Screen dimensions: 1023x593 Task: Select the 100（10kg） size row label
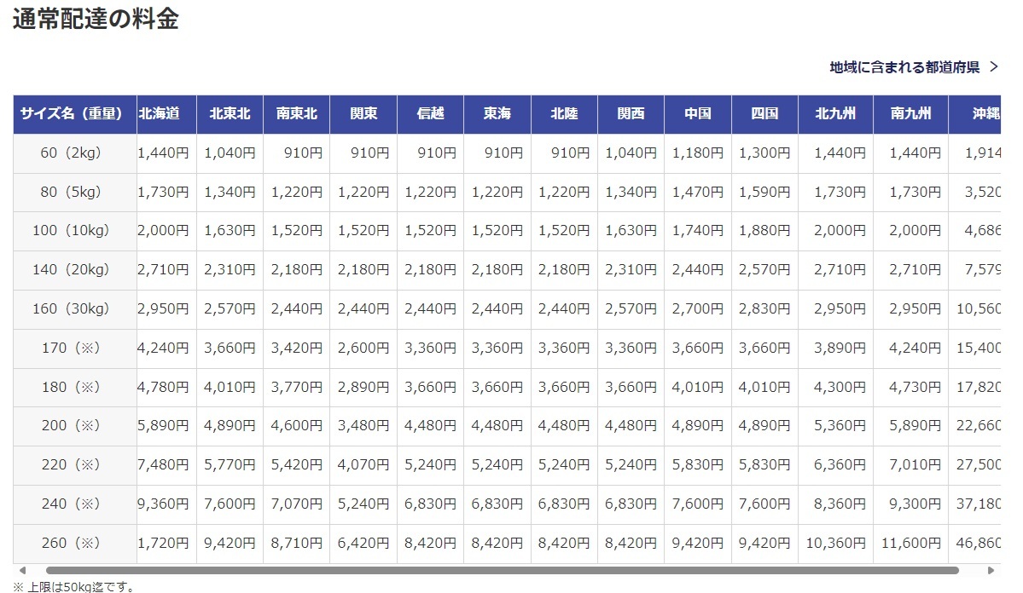tap(74, 231)
